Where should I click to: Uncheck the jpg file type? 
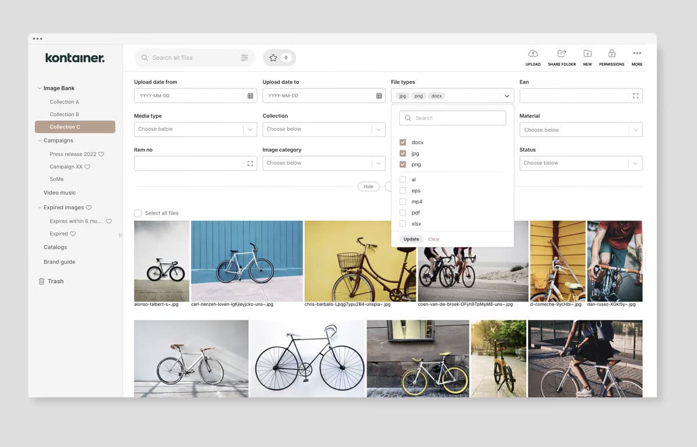403,153
